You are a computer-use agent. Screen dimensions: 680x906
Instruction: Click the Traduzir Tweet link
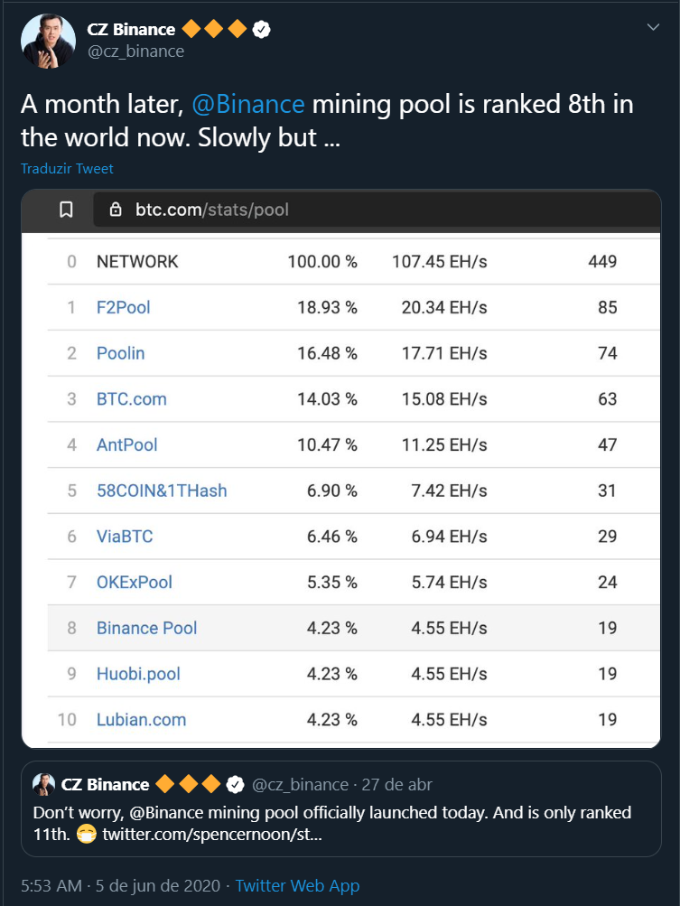click(x=66, y=168)
